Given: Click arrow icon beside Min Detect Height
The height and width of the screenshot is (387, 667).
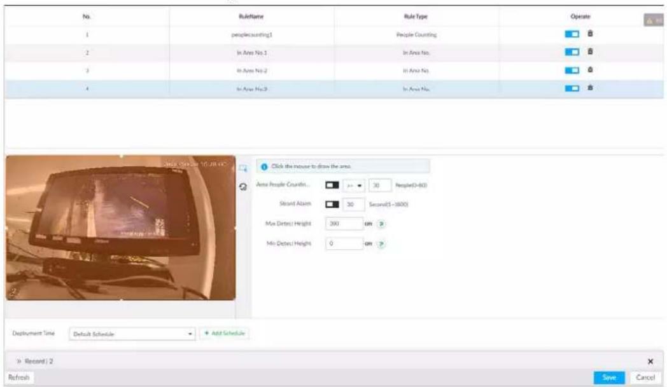Looking at the screenshot, I should 381,244.
